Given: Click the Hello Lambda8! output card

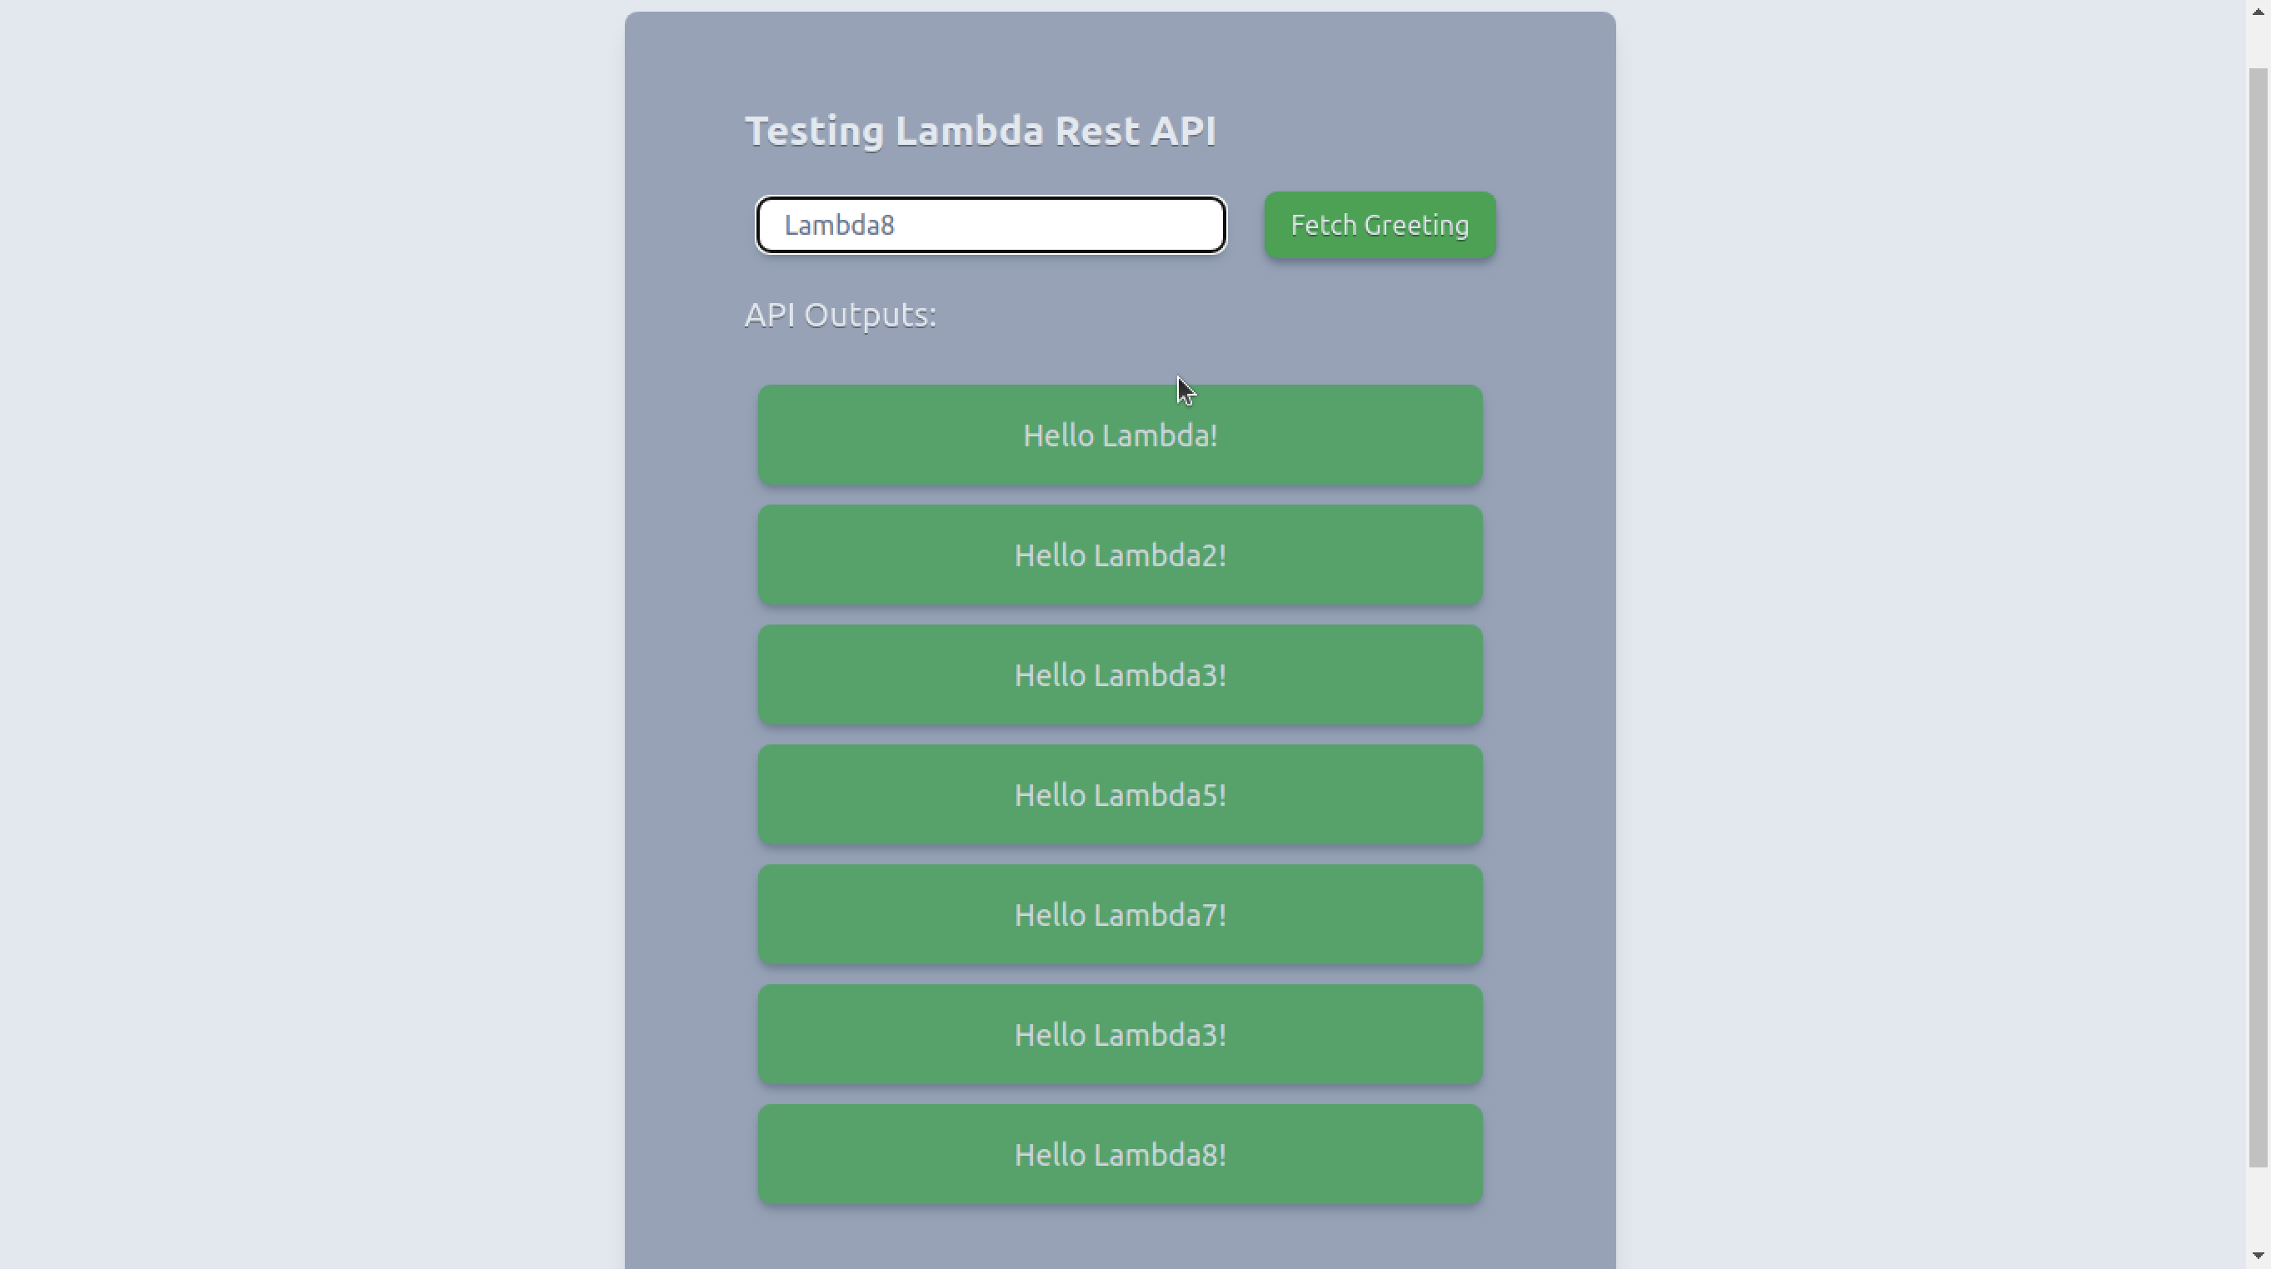Looking at the screenshot, I should [x=1120, y=1153].
